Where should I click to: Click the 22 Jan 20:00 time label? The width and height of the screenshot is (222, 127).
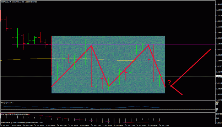tap(107, 126)
